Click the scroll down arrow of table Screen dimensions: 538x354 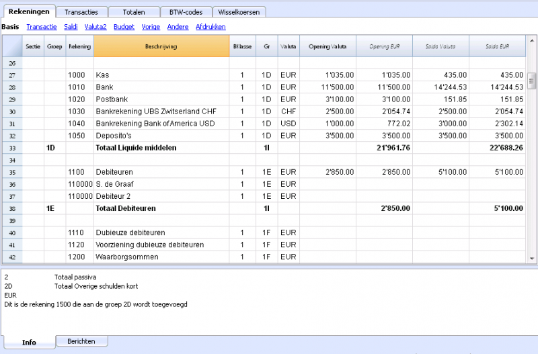[x=531, y=259]
